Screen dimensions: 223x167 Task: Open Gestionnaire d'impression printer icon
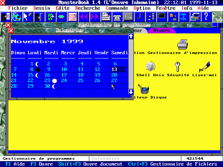tap(183, 45)
